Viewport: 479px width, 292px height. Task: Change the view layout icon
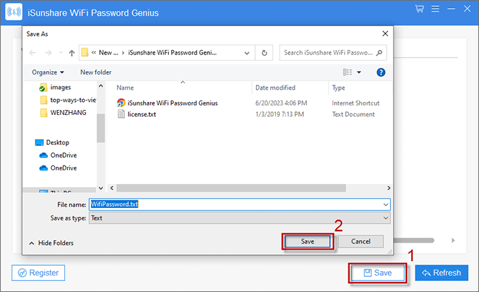pyautogui.click(x=348, y=72)
